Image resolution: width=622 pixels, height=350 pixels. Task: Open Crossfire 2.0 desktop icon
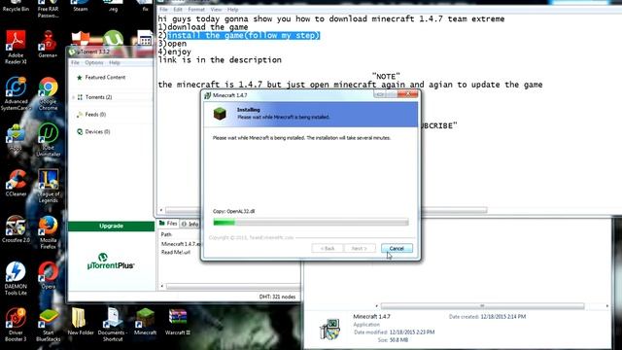[x=16, y=228]
